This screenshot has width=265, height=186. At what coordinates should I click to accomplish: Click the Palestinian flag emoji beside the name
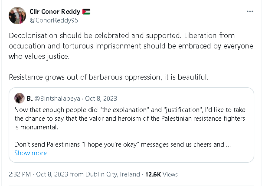(x=86, y=12)
